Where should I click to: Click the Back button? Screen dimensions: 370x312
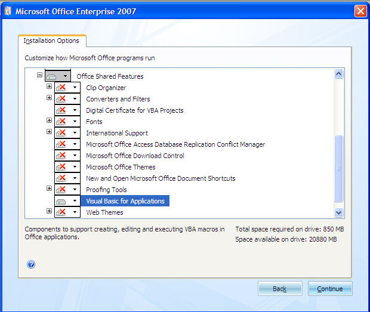click(x=280, y=289)
